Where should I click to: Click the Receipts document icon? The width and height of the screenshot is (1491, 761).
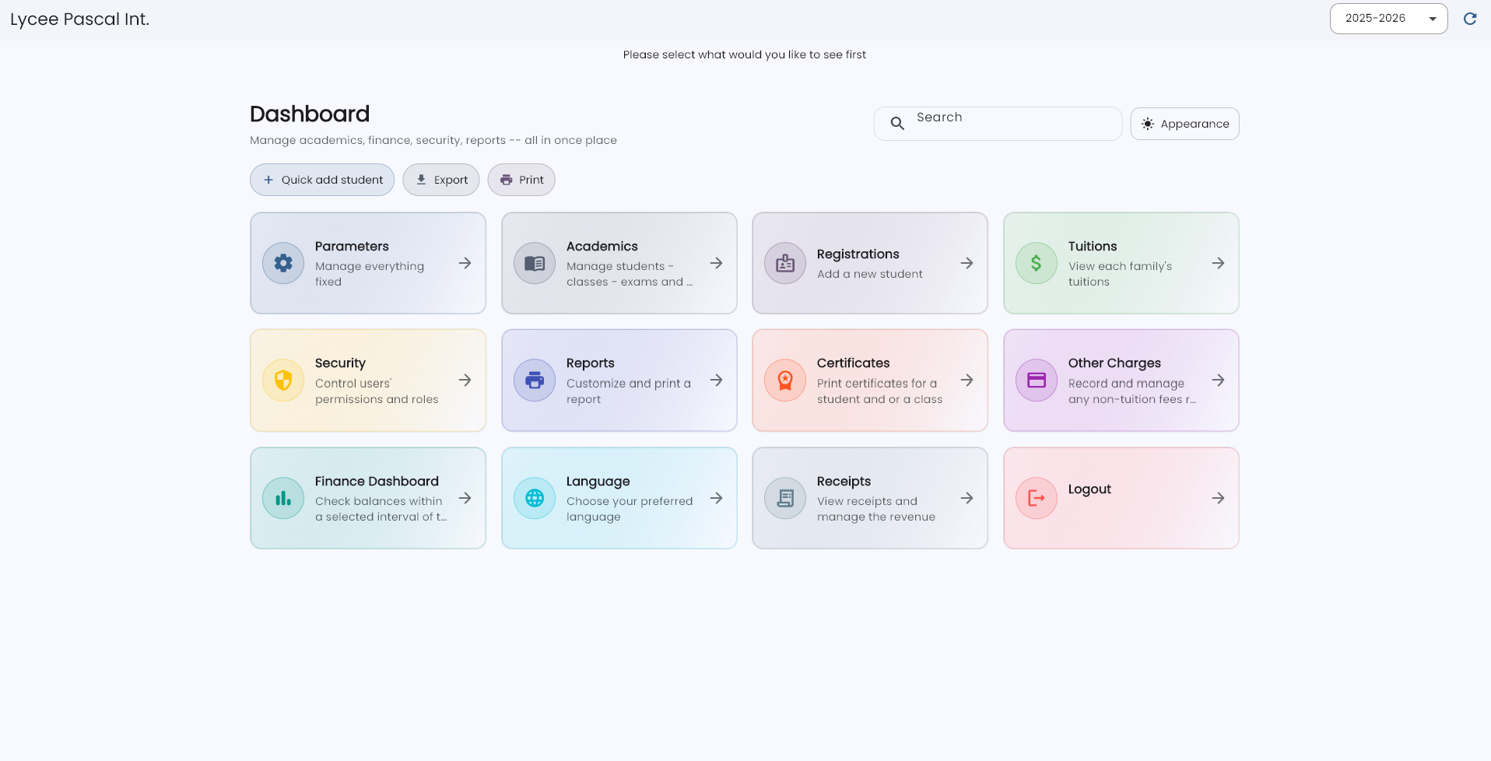(785, 498)
